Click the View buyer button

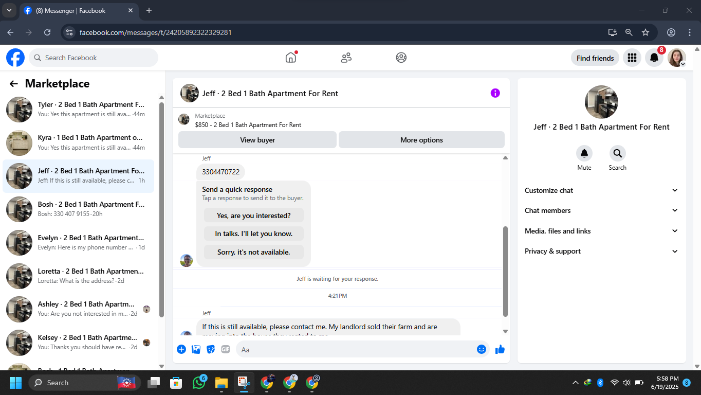[257, 140]
